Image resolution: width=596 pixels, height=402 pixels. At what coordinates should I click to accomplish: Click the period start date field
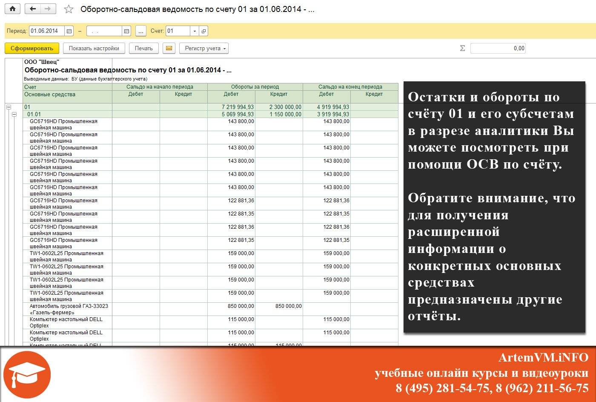click(47, 31)
